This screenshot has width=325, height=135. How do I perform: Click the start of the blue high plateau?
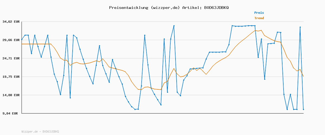tap(232, 26)
